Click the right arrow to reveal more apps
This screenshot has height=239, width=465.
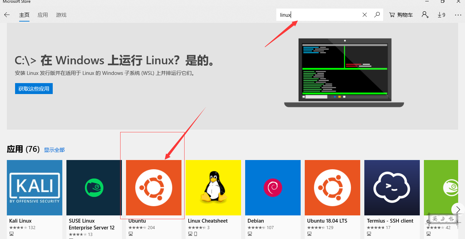tap(458, 209)
